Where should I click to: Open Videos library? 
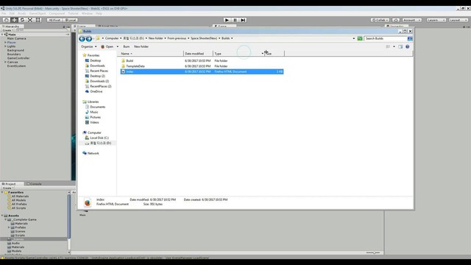94,122
